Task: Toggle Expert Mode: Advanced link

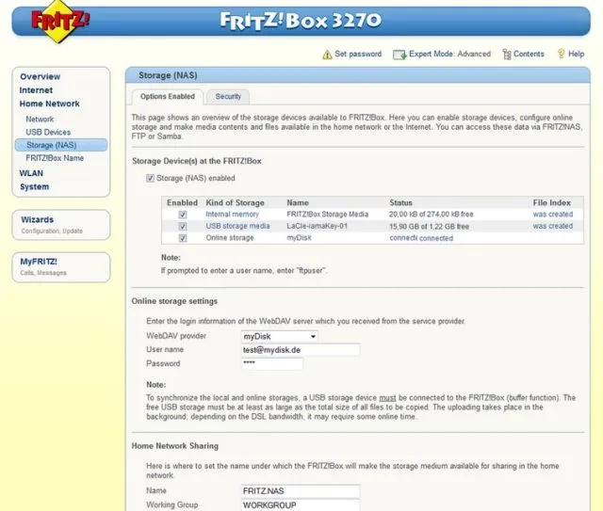Action: [x=449, y=54]
